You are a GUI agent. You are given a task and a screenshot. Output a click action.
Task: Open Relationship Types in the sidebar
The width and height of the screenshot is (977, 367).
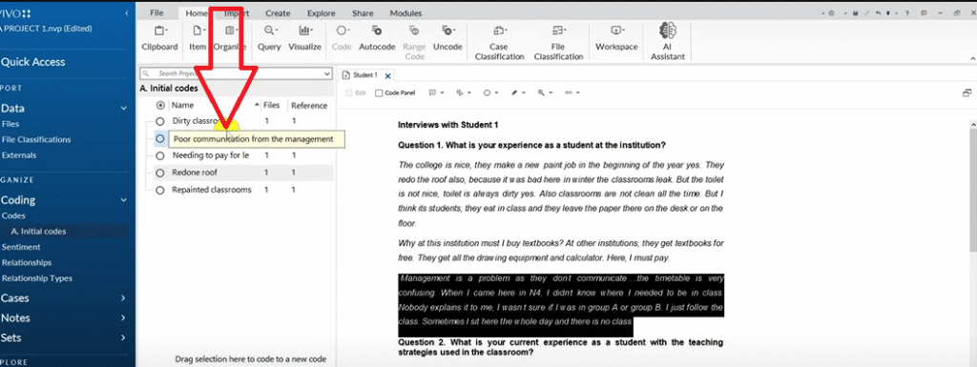tap(37, 278)
